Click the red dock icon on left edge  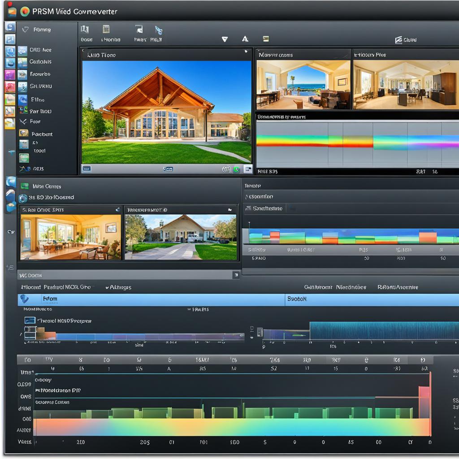[x=10, y=87]
